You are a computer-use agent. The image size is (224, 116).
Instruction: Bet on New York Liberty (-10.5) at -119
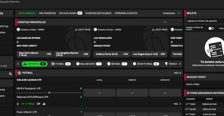(x=35, y=54)
